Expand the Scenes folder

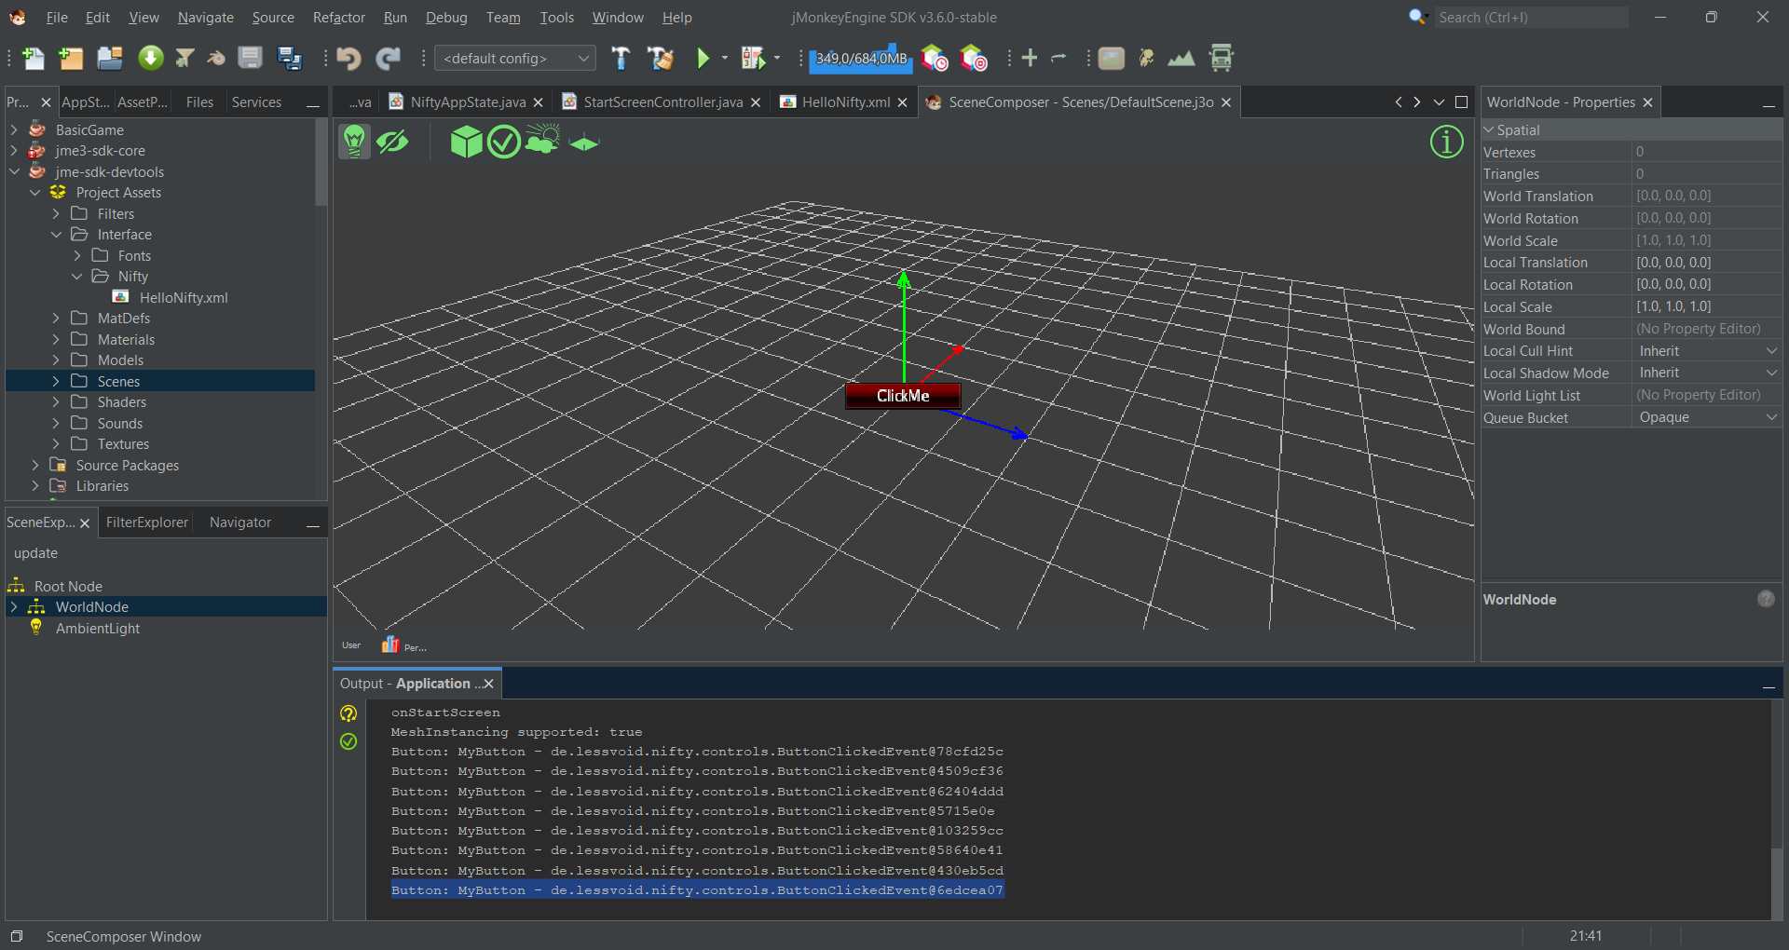56,381
